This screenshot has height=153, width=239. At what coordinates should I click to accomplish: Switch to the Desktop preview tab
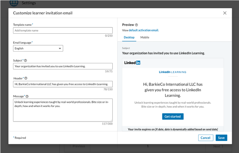point(129,37)
